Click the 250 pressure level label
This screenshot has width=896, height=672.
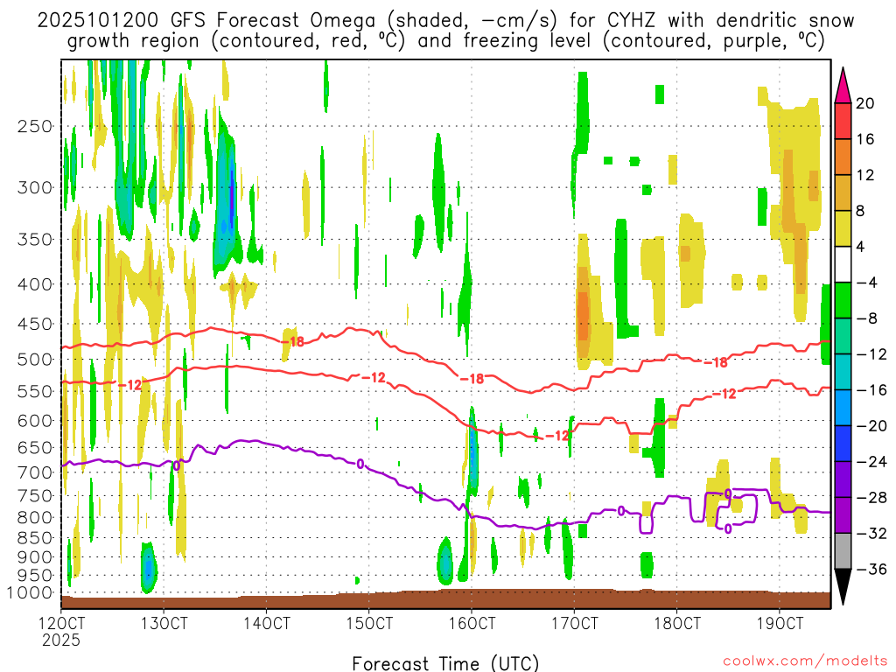[35, 126]
